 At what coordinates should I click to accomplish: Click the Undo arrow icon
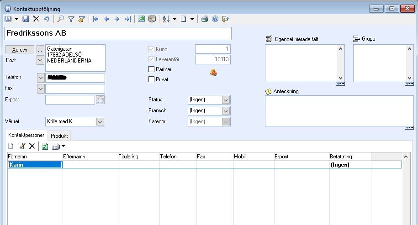tap(46, 19)
